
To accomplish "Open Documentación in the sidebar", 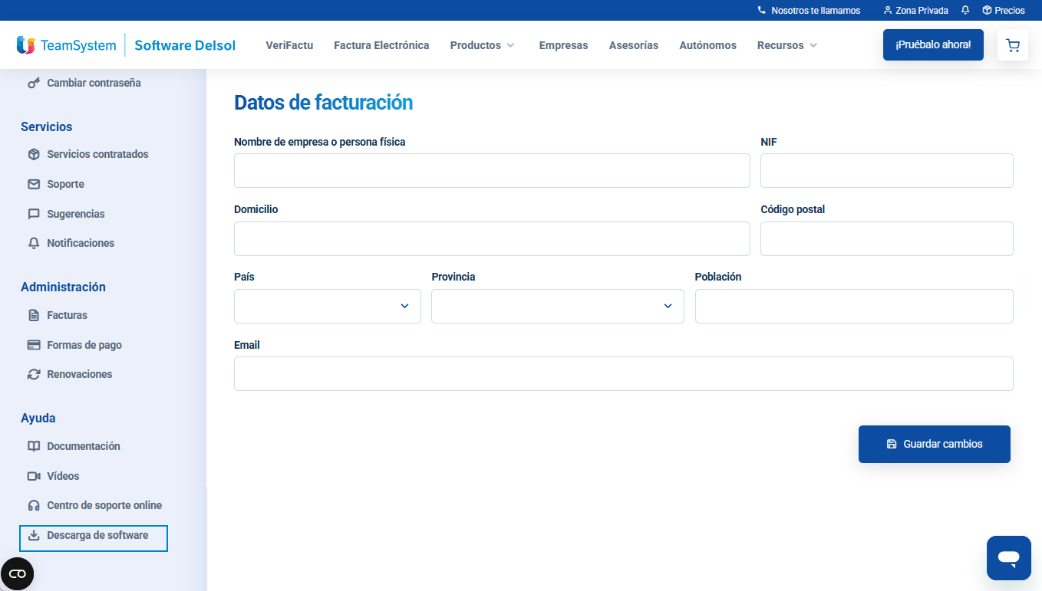I will pyautogui.click(x=84, y=446).
